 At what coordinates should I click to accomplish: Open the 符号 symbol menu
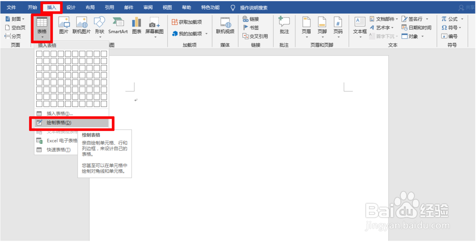[x=451, y=28]
